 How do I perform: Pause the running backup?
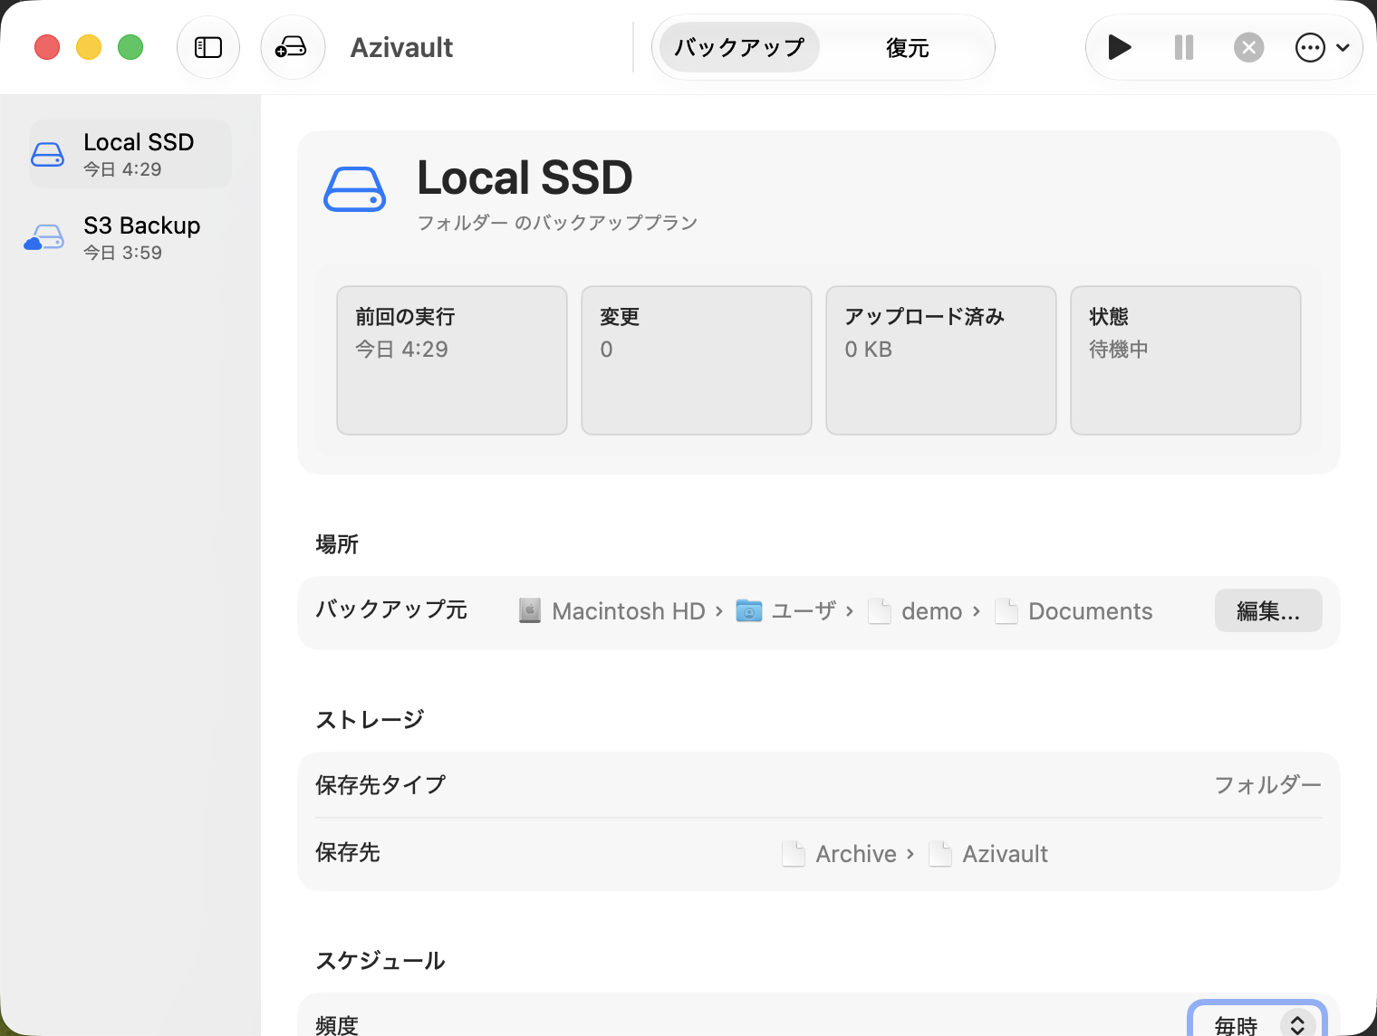(1183, 47)
